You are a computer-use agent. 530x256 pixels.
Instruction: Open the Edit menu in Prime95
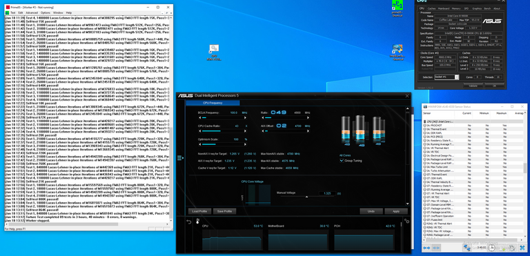click(21, 13)
